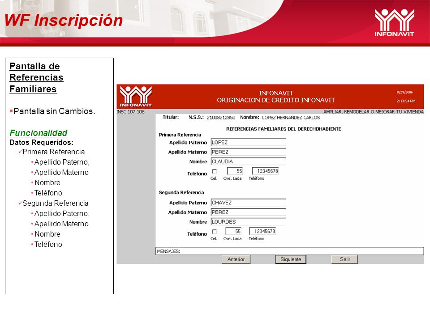Click the Anterior button
The width and height of the screenshot is (430, 322).
click(236, 259)
